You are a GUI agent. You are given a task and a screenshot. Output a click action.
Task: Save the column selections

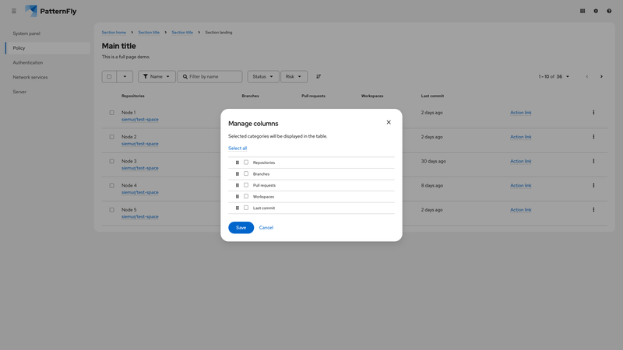point(241,227)
